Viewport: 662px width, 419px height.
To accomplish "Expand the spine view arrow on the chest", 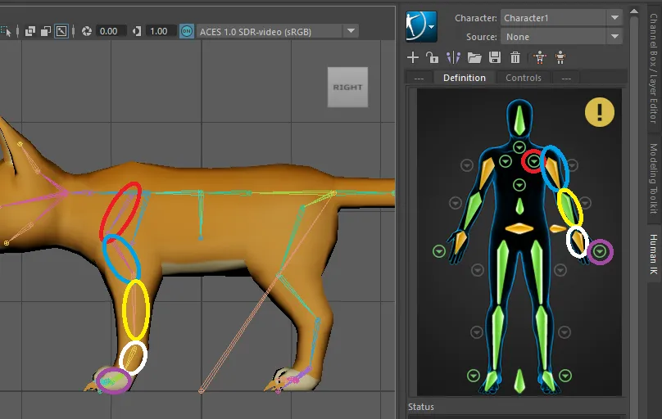I will click(x=519, y=185).
